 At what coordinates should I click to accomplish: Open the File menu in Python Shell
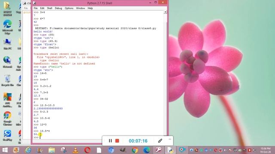(36, 8)
